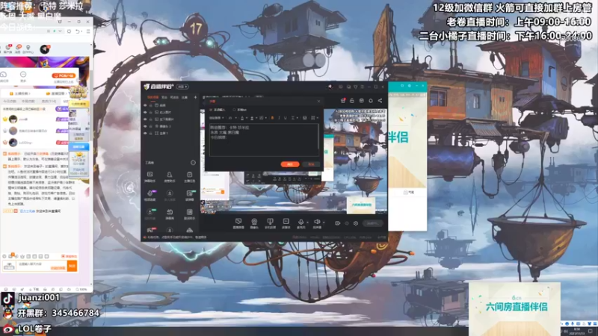Open third toolbox tool in top row
Viewport: 598px width, 336px height.
[x=190, y=176]
